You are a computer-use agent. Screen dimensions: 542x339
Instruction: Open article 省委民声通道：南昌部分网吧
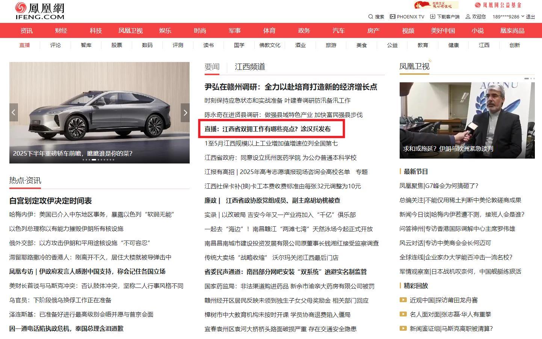point(285,272)
